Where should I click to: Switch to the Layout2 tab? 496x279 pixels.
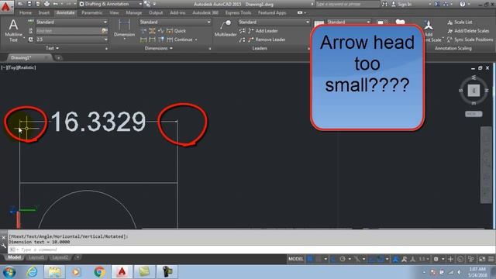click(x=60, y=257)
